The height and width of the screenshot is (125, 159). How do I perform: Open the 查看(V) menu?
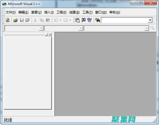(36, 12)
